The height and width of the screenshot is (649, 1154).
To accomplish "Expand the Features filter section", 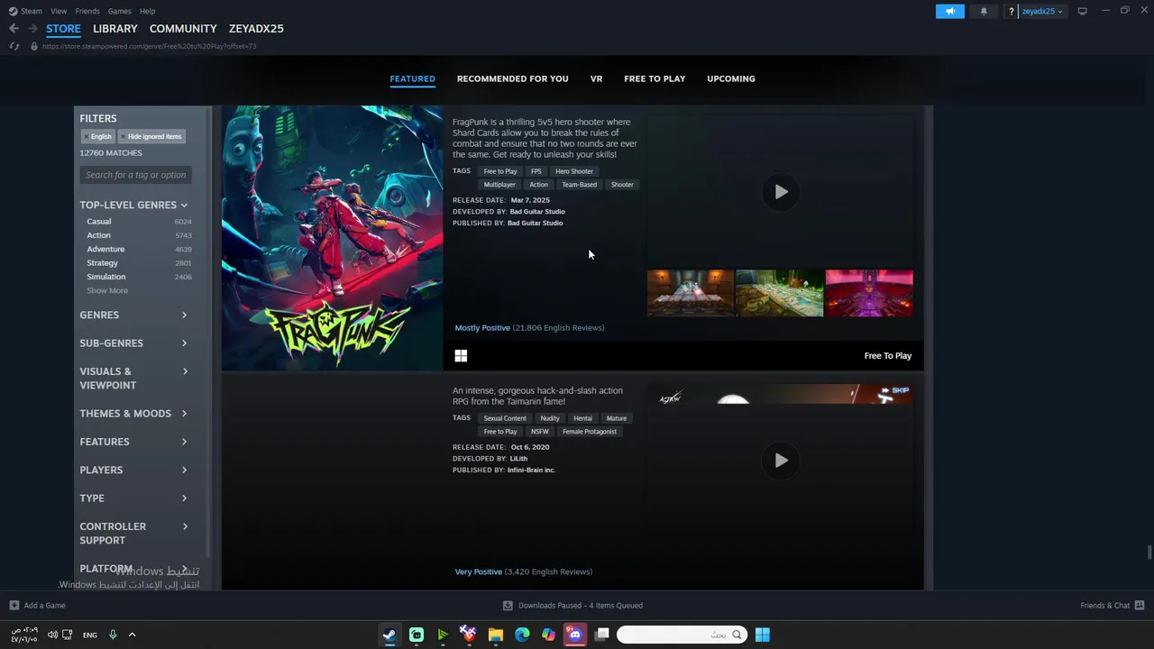I will click(133, 442).
